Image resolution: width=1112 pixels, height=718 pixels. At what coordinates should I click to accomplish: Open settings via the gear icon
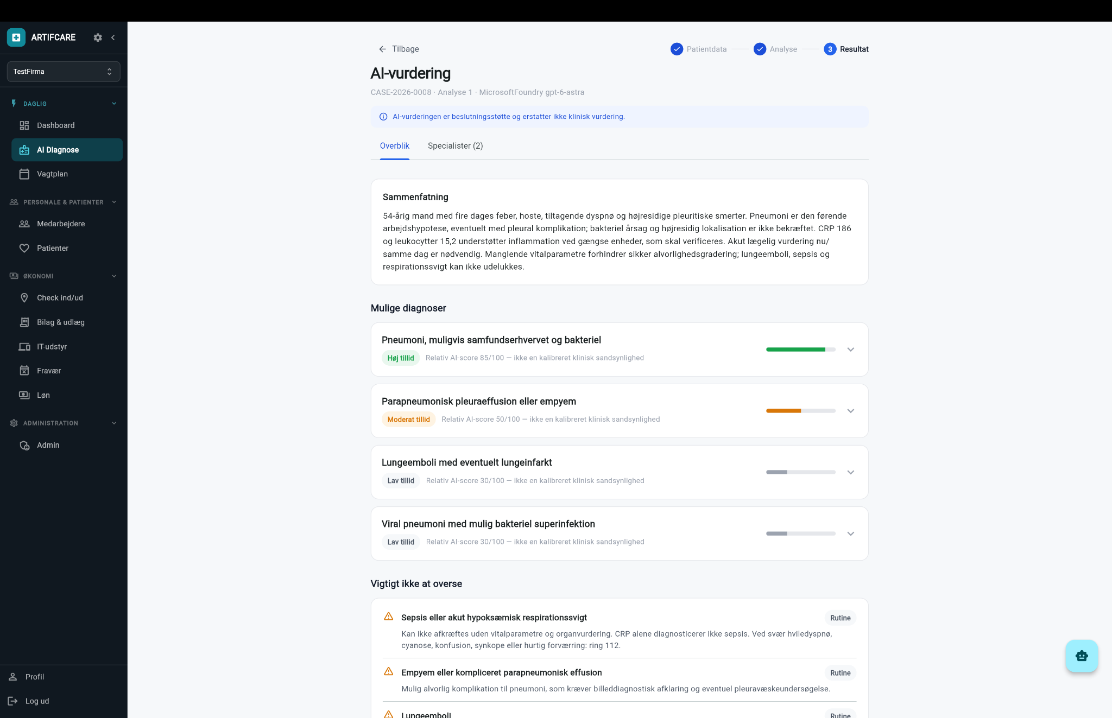coord(98,37)
